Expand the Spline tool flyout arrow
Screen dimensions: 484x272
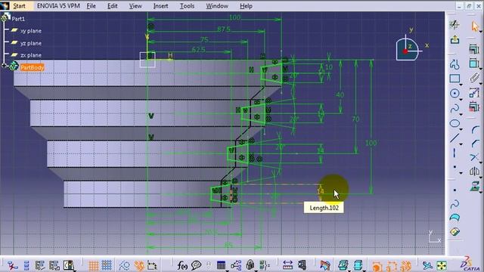(x=461, y=114)
